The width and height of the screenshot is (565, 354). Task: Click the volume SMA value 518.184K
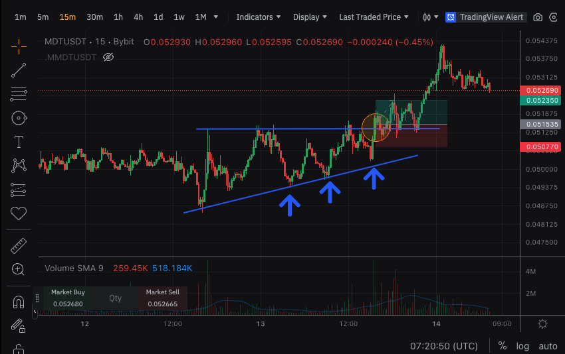pyautogui.click(x=172, y=268)
